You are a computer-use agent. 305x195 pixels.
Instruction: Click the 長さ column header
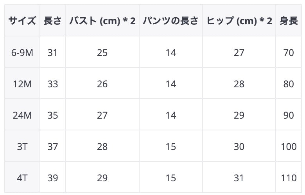52,21
